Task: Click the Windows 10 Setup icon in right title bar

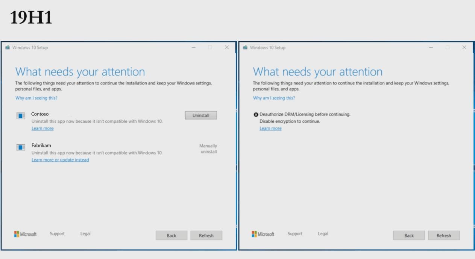Action: click(245, 47)
